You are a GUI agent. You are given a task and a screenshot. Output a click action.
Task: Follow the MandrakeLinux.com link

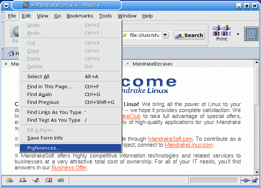(x=188, y=145)
